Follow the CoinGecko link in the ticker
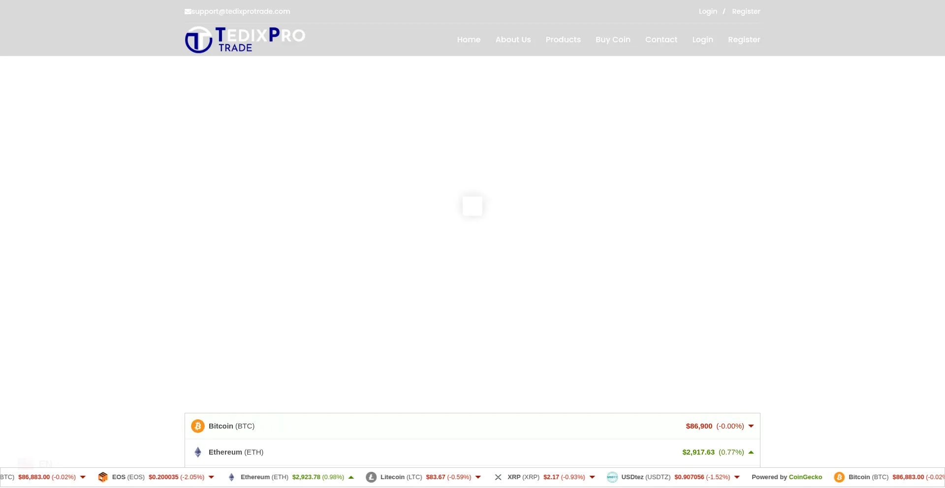 [805, 477]
